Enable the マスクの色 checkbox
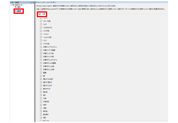The image size is (178, 123). pos(41,44)
